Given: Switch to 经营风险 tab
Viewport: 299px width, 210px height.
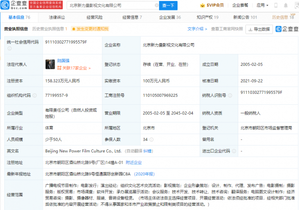Looking at the screenshot, I should tap(94, 18).
